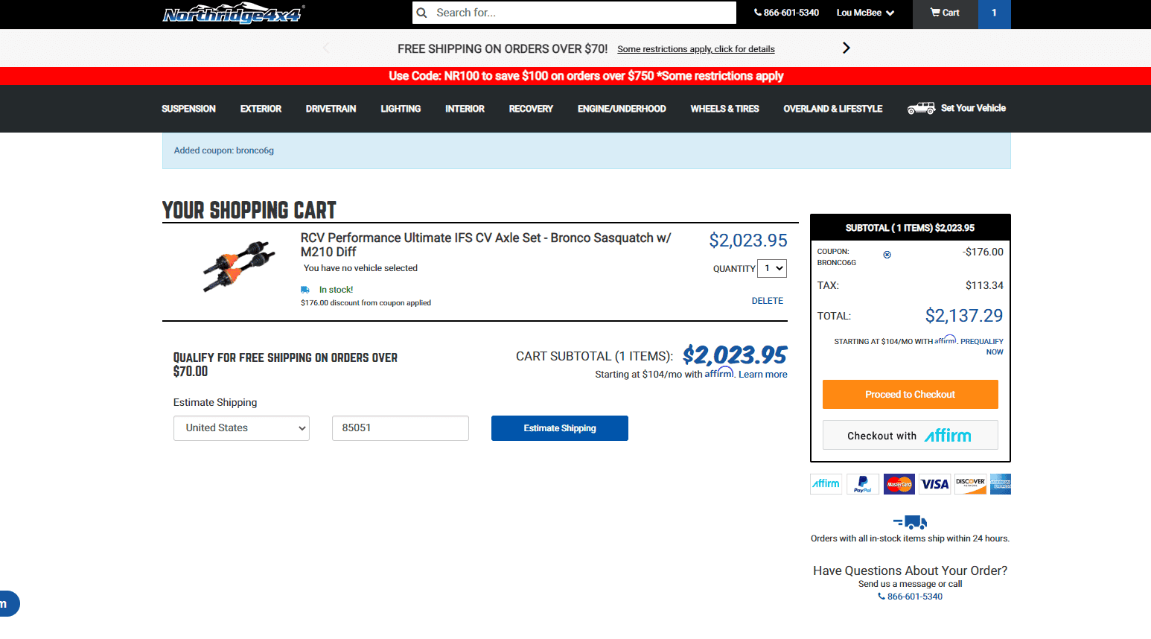The height and width of the screenshot is (639, 1151).
Task: Show the next promo banner with the right arrow
Action: click(x=846, y=48)
